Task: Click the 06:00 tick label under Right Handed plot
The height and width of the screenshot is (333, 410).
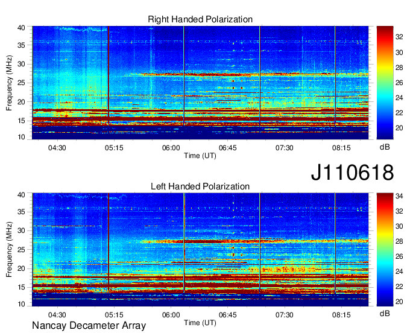Action: (x=171, y=148)
